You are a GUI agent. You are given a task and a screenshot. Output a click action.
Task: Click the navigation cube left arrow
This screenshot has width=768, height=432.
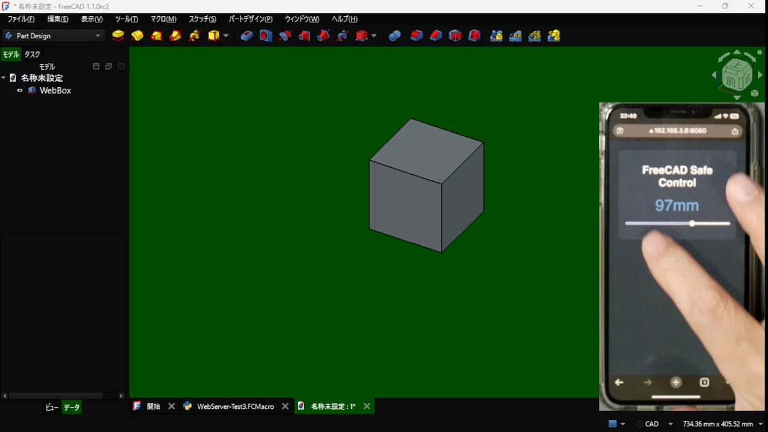point(714,75)
